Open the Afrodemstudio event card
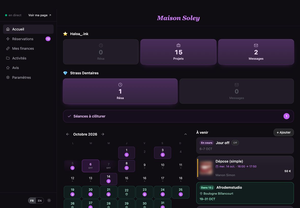The height and width of the screenshot is (208, 300). tap(245, 193)
